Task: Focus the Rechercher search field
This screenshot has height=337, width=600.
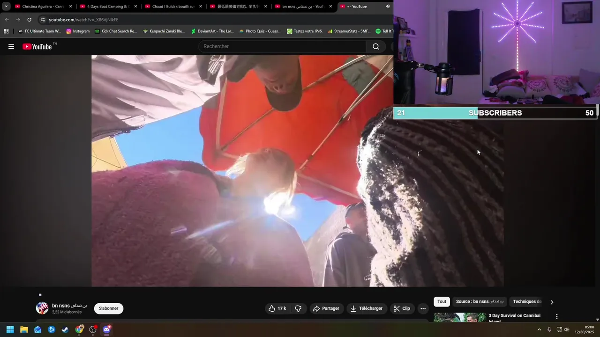Action: [x=283, y=46]
